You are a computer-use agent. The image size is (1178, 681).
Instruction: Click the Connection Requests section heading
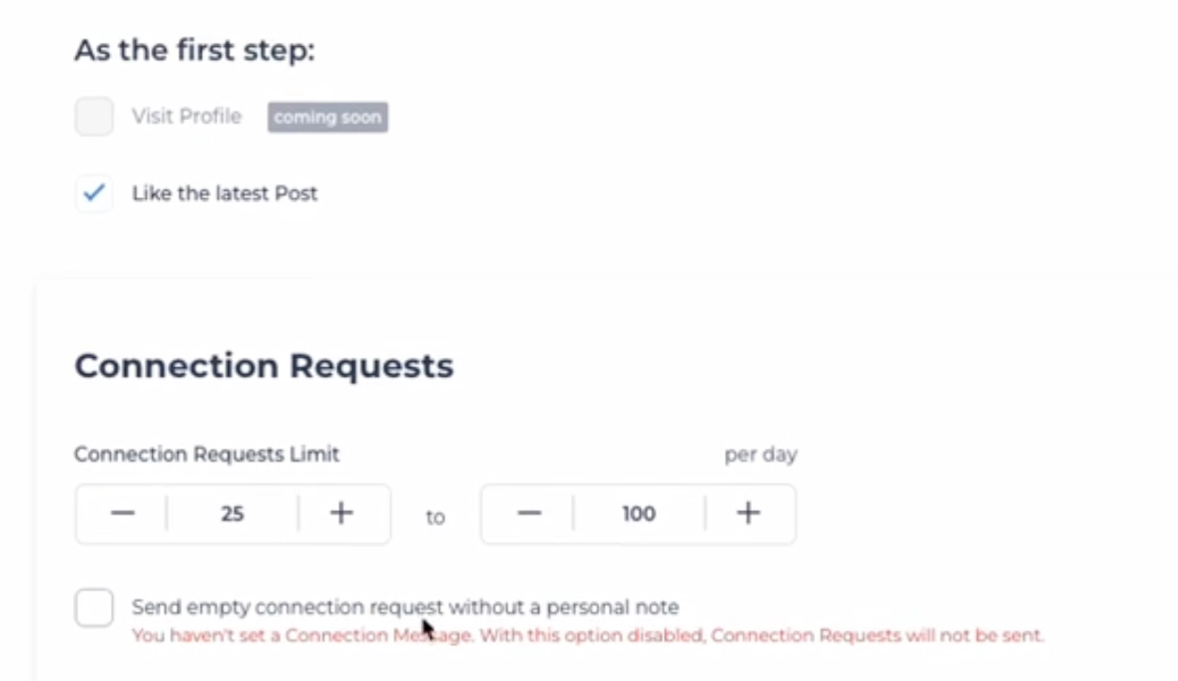[264, 365]
